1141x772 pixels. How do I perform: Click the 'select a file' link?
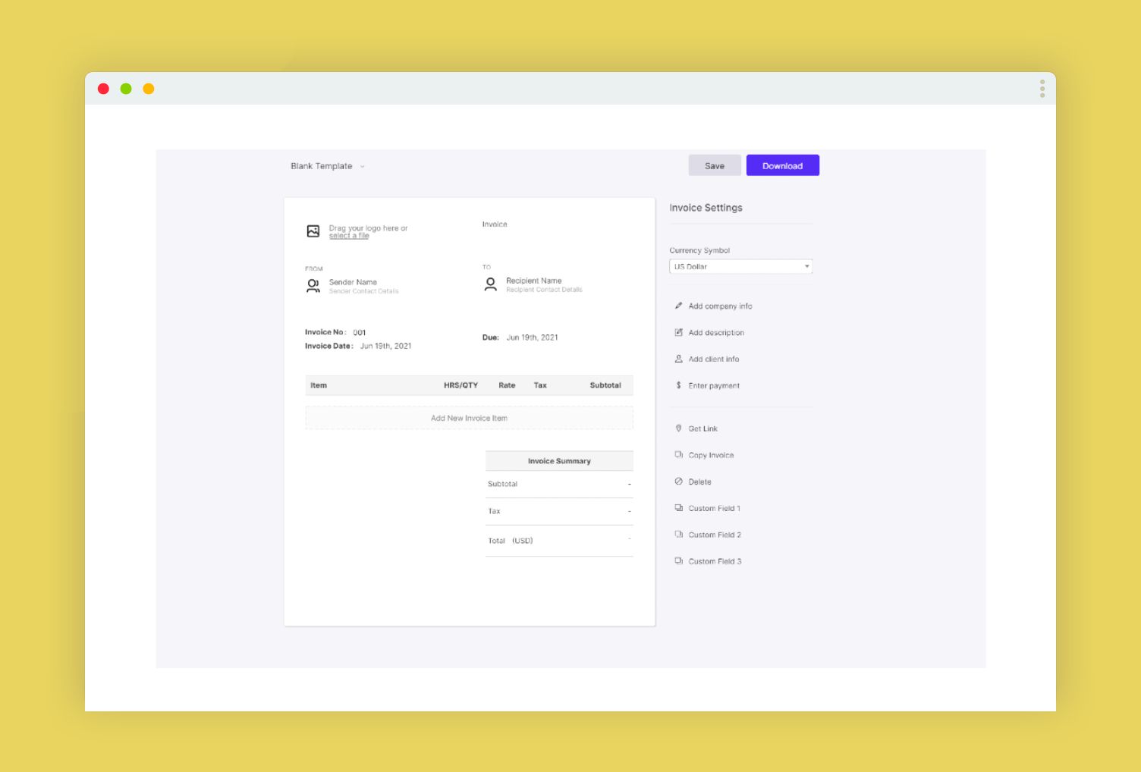coord(349,236)
